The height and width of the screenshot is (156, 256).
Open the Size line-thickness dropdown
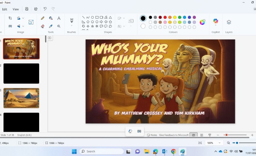[131, 26]
